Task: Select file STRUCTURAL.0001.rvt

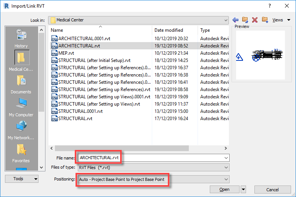Action: 80,111
